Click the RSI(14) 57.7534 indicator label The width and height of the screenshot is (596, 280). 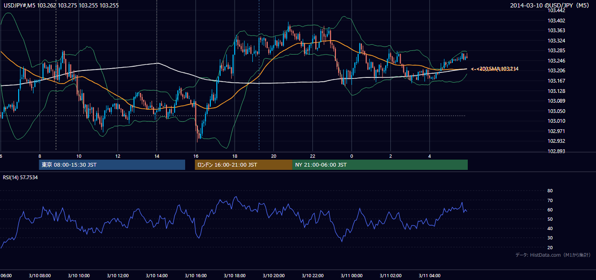[x=21, y=177]
